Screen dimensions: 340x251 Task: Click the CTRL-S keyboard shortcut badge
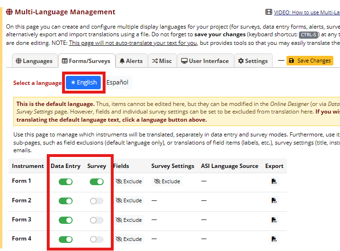coord(308,35)
